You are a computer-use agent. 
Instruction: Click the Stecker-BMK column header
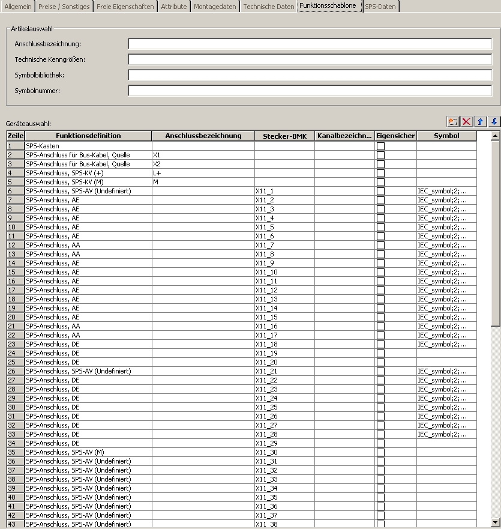tap(284, 136)
